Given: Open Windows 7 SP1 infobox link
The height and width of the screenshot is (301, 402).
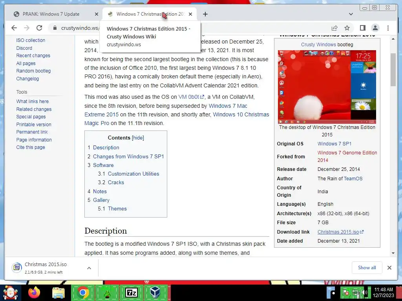Looking at the screenshot, I should [x=334, y=143].
